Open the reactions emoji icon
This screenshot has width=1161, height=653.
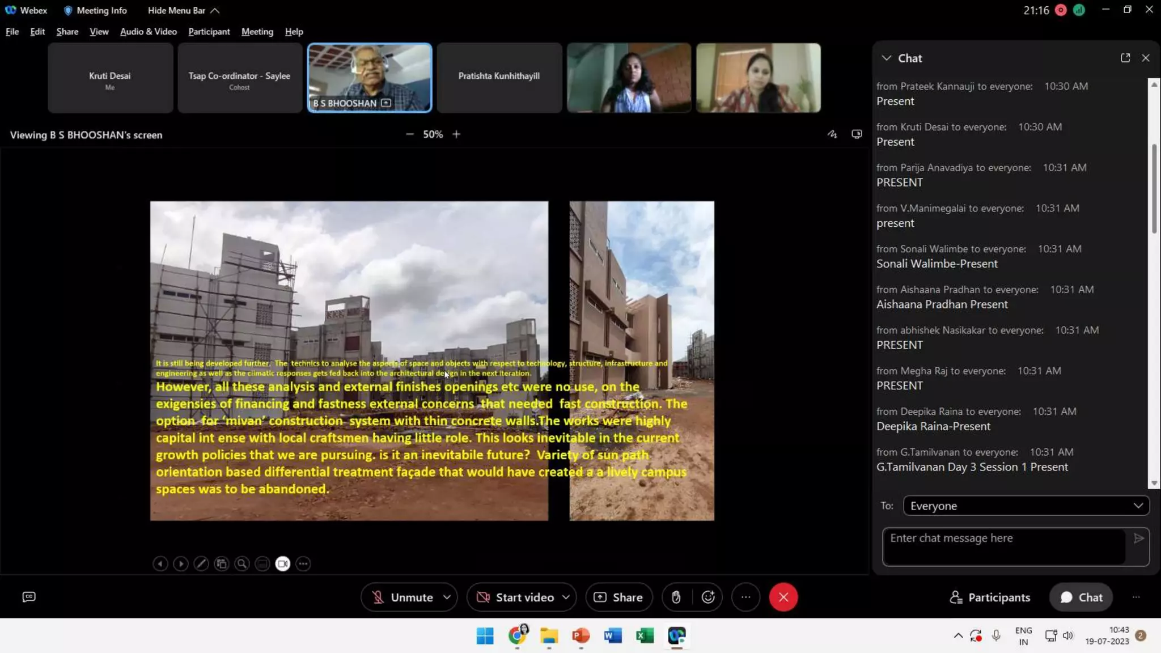click(x=708, y=597)
